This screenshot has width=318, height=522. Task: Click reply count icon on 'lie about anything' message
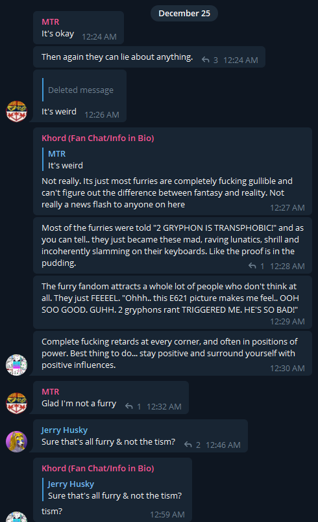[x=210, y=60]
